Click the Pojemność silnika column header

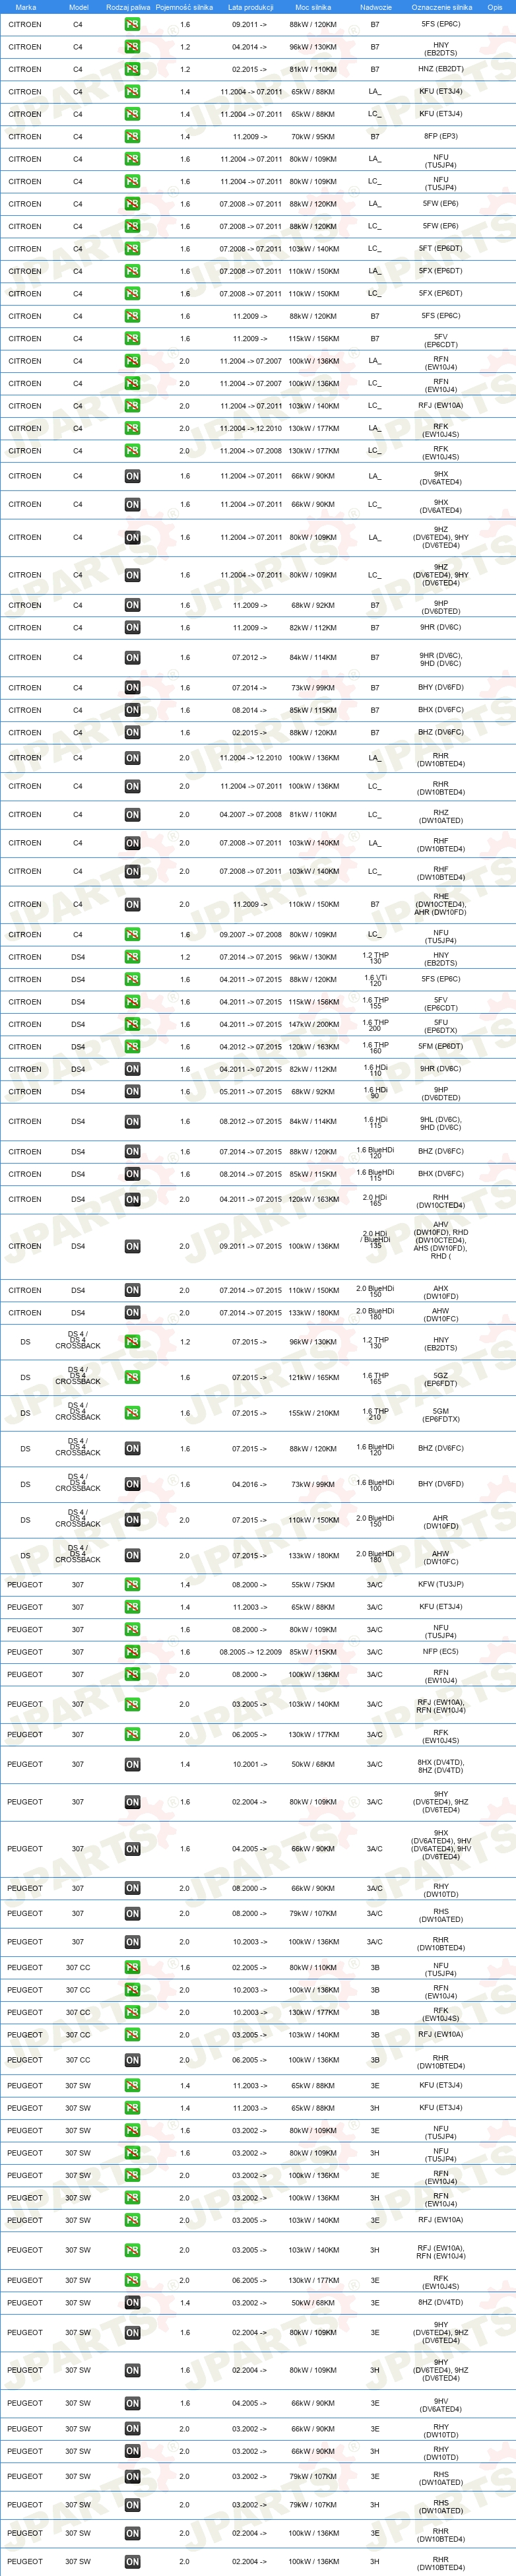(x=184, y=7)
